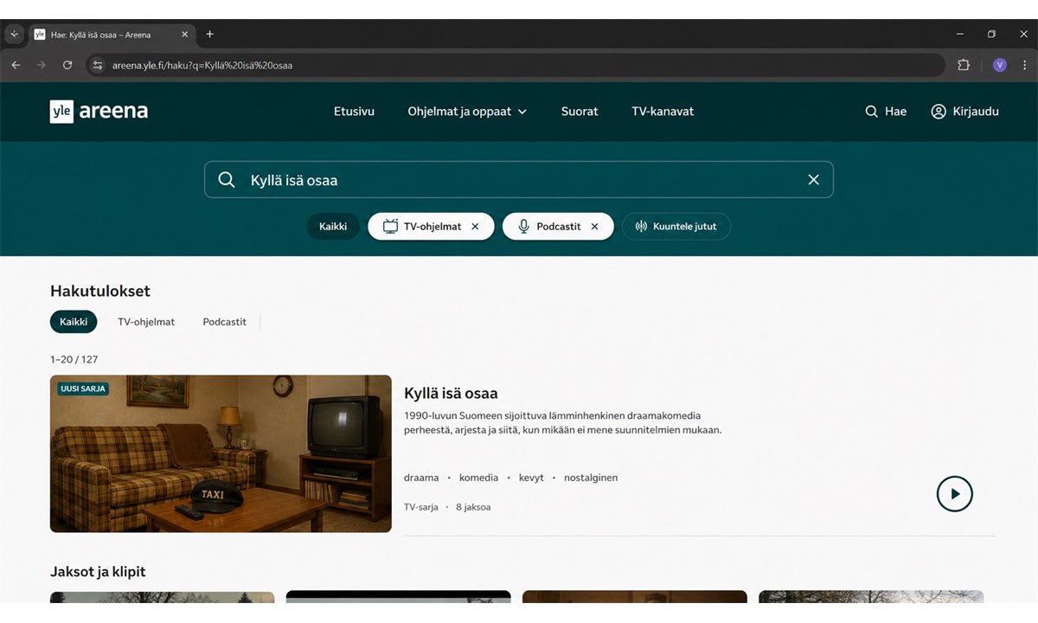Select the Kuuntele jutut filter chip

click(x=676, y=227)
